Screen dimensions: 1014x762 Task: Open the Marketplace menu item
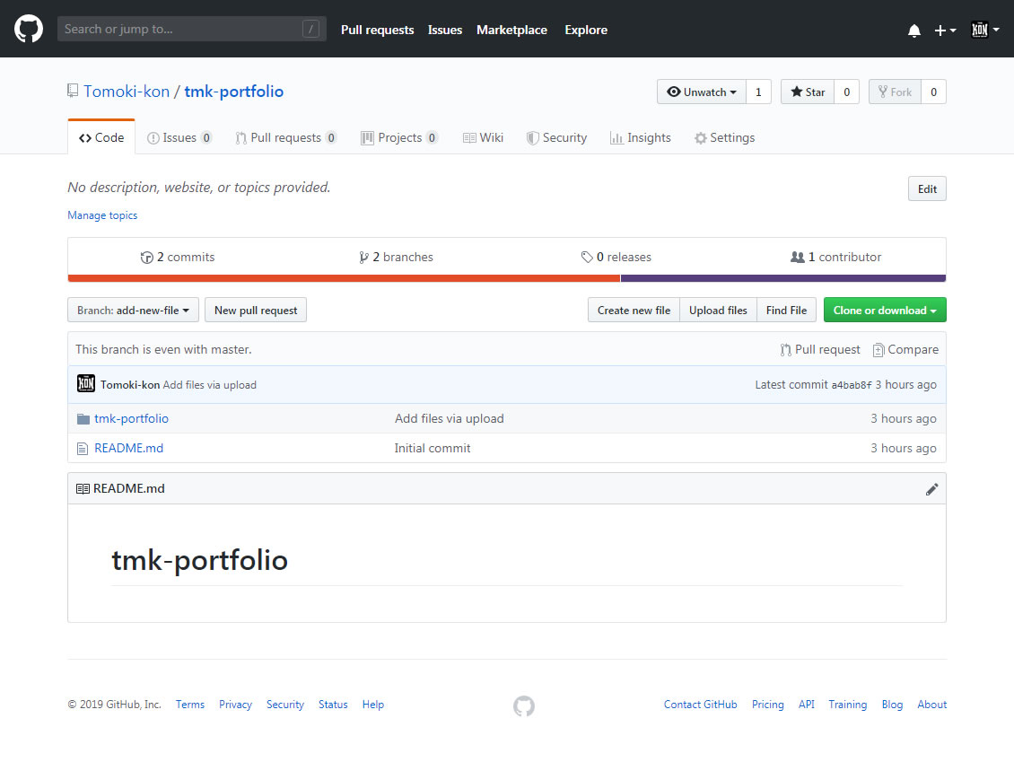(x=511, y=30)
